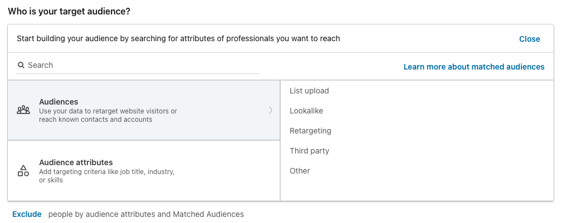The image size is (562, 223).
Task: Click the magnifying glass search icon
Action: [x=21, y=65]
